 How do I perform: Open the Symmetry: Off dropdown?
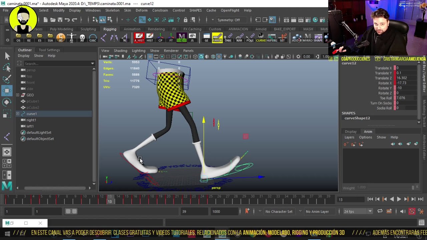tap(231, 20)
